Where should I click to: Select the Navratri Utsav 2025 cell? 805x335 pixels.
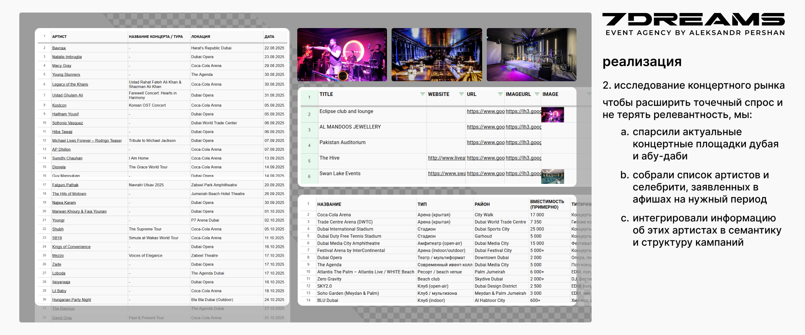[x=158, y=185]
